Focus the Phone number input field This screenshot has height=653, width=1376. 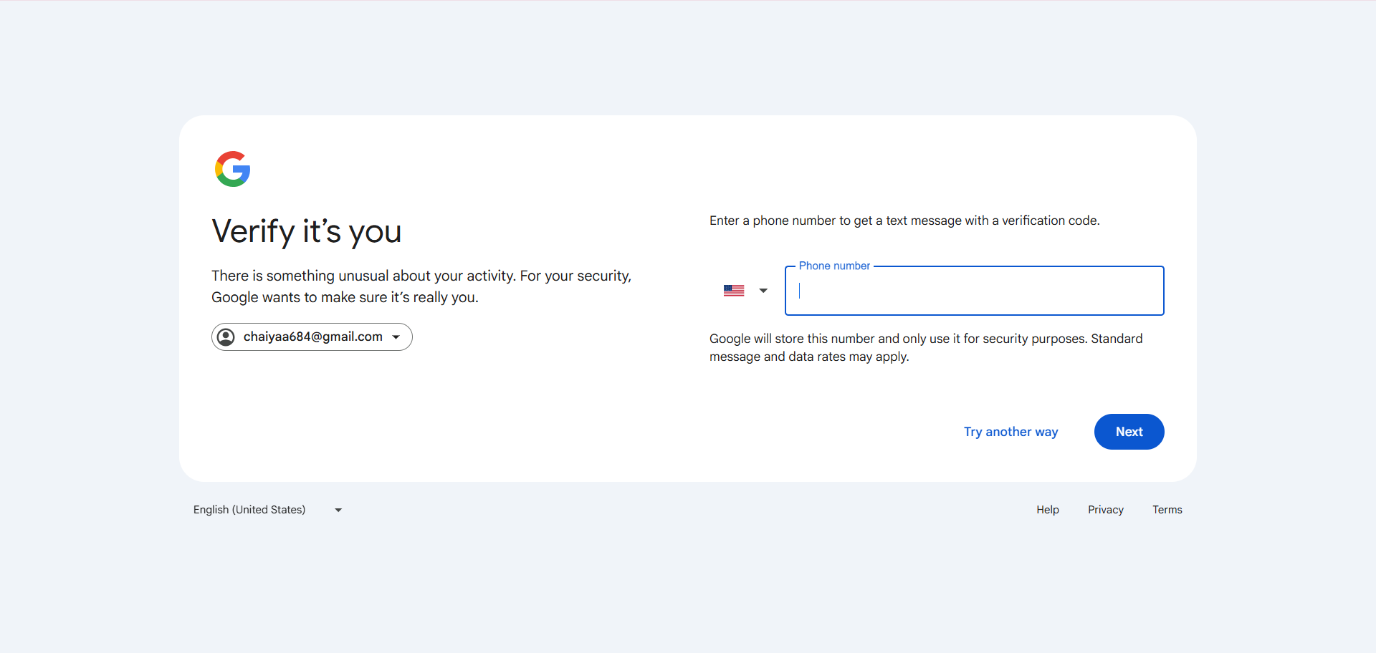point(975,291)
